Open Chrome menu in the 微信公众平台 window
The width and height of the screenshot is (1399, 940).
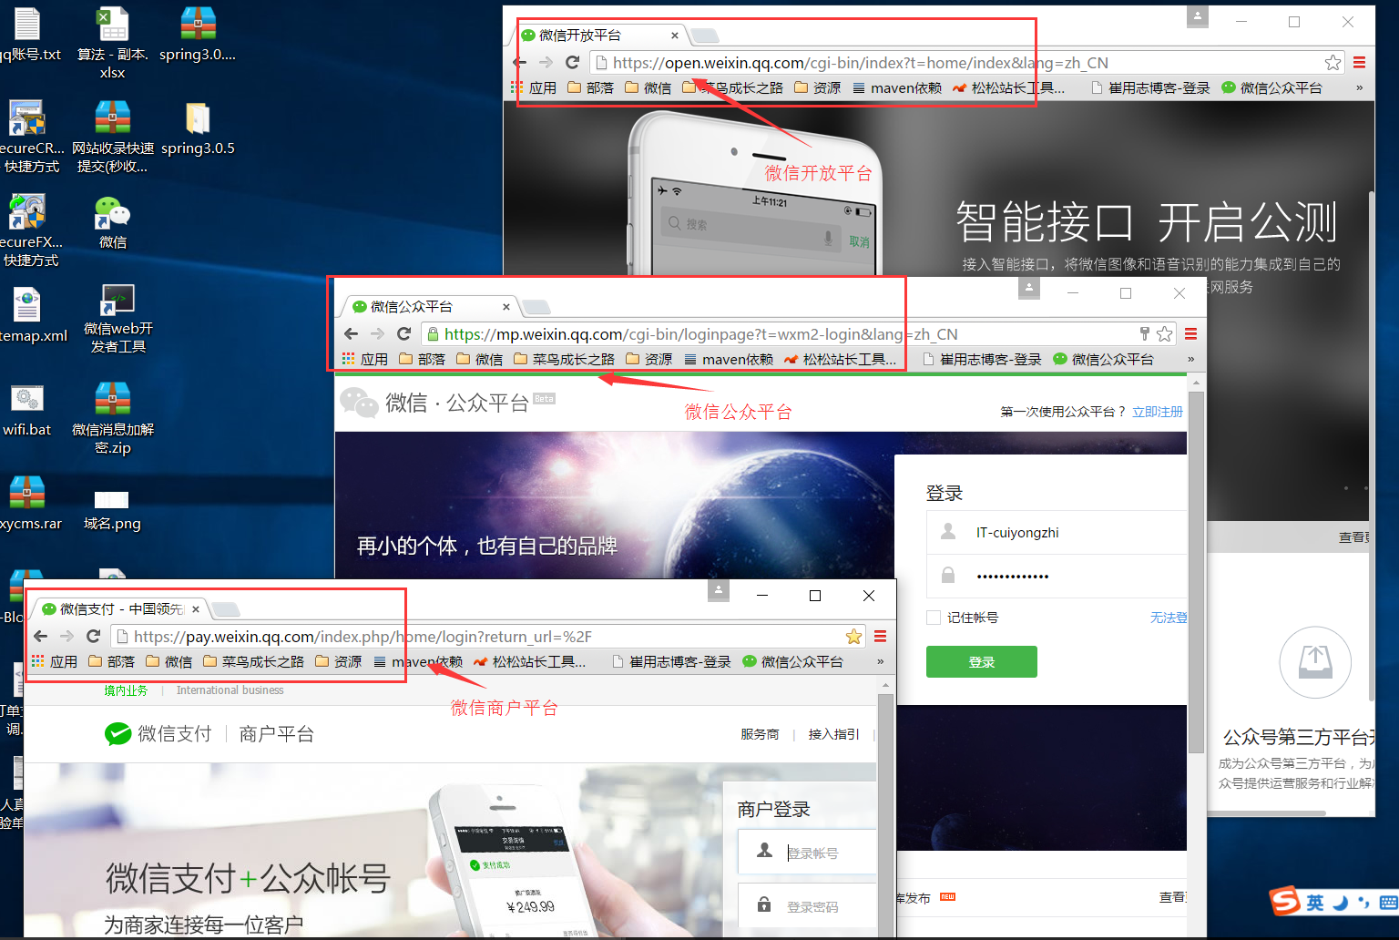coord(1190,334)
